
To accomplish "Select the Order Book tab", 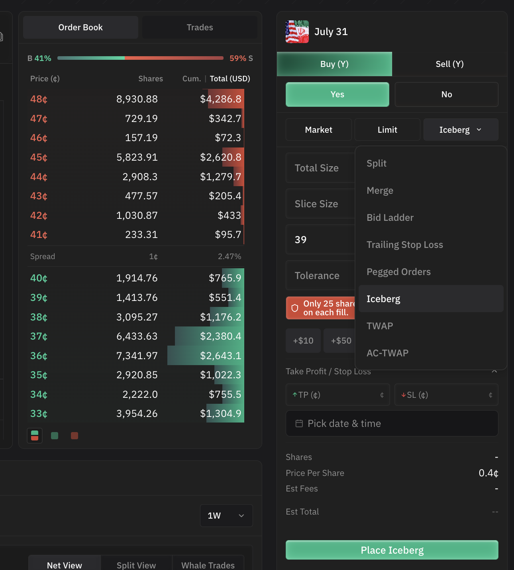I will coord(80,28).
